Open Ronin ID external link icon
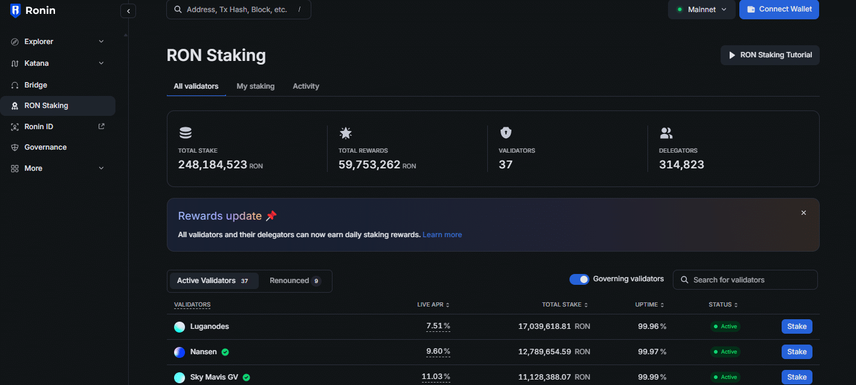The height and width of the screenshot is (385, 856). click(102, 126)
